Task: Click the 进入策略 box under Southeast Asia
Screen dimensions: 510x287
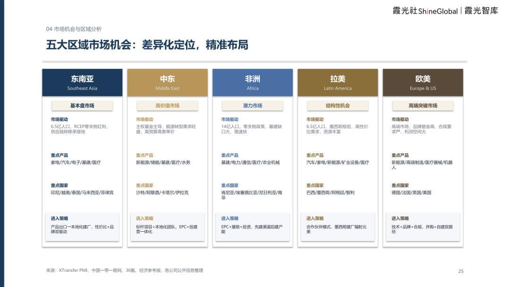Action: (82, 227)
